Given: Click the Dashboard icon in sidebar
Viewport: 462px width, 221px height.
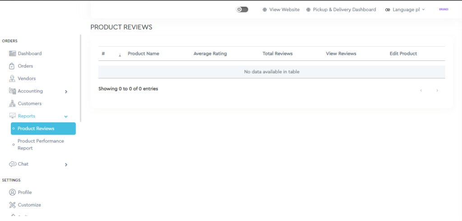Looking at the screenshot, I should pos(12,54).
